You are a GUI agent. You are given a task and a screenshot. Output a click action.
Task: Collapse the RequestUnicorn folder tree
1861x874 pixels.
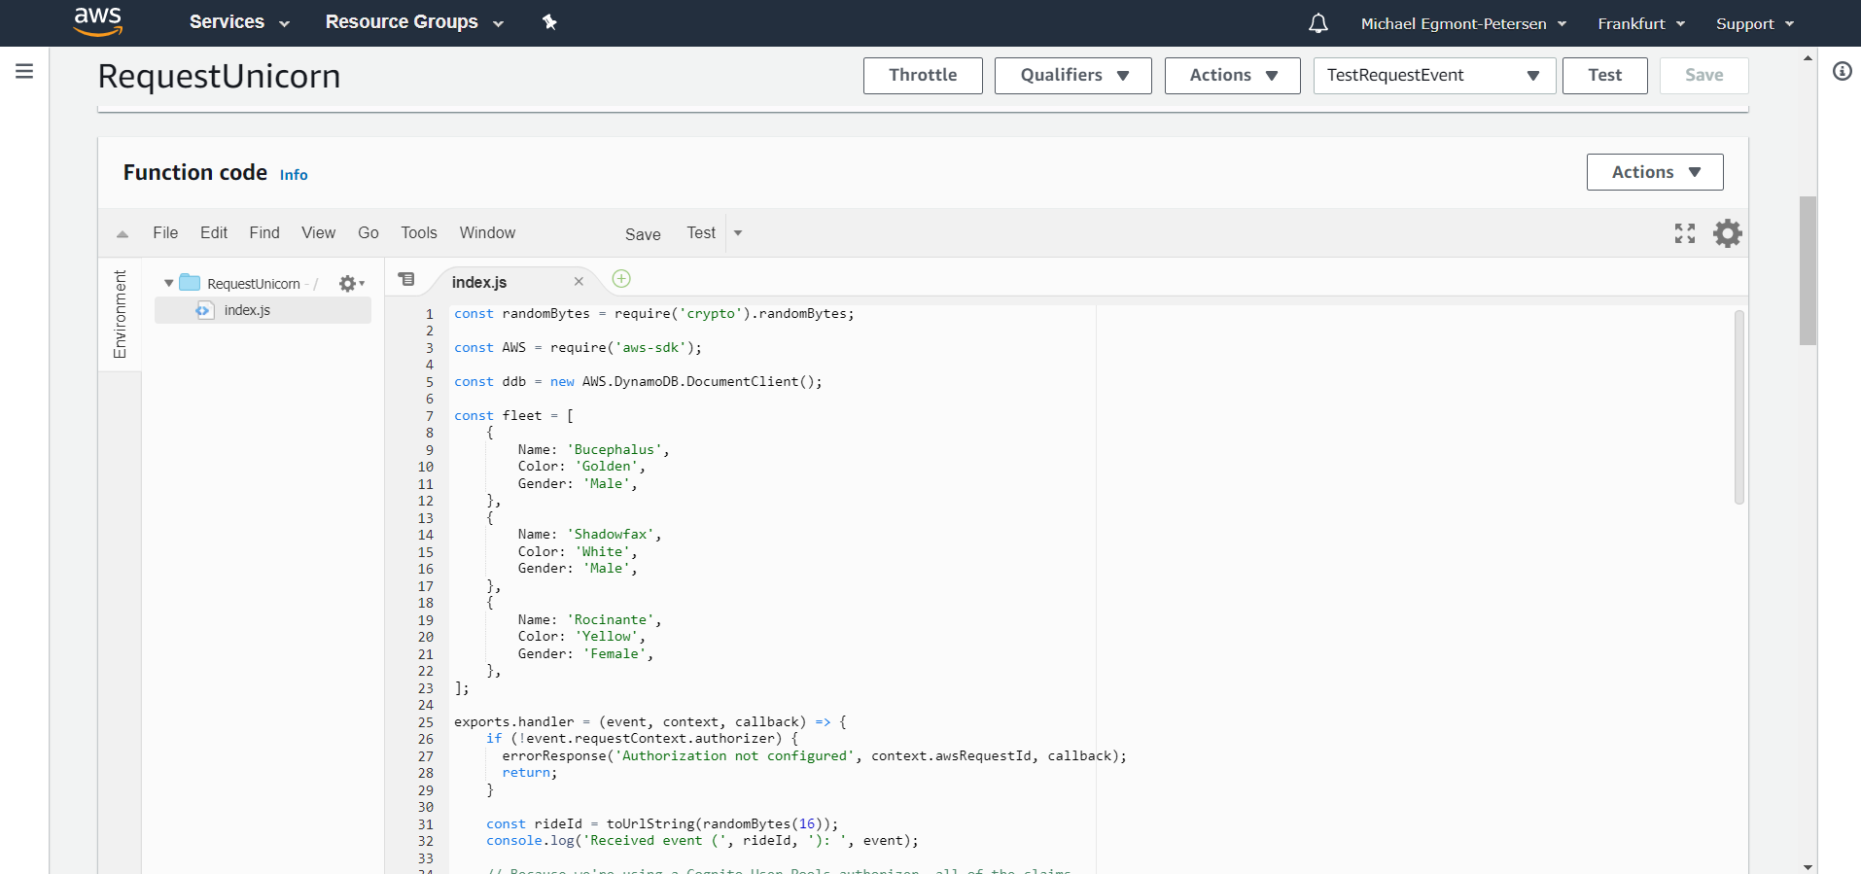(x=168, y=284)
